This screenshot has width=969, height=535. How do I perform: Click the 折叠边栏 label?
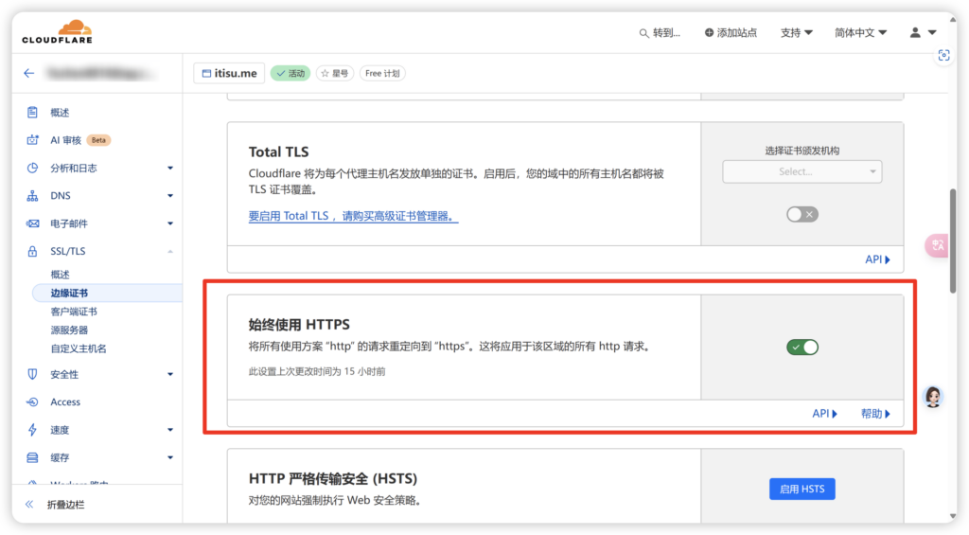[65, 505]
